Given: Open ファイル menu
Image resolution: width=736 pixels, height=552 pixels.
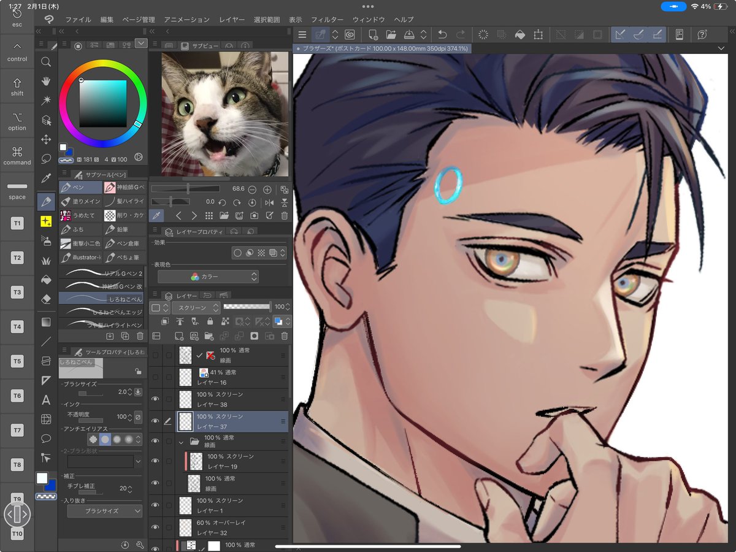Looking at the screenshot, I should coord(78,20).
